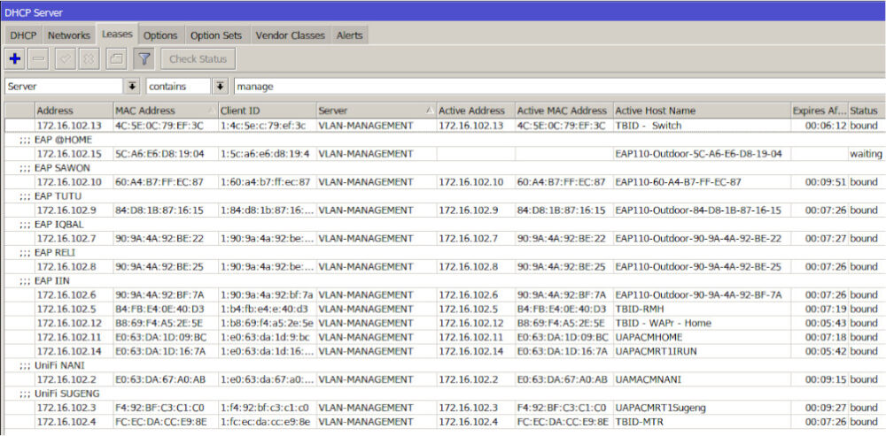
Task: Switch to the DHCP tab
Action: (23, 35)
